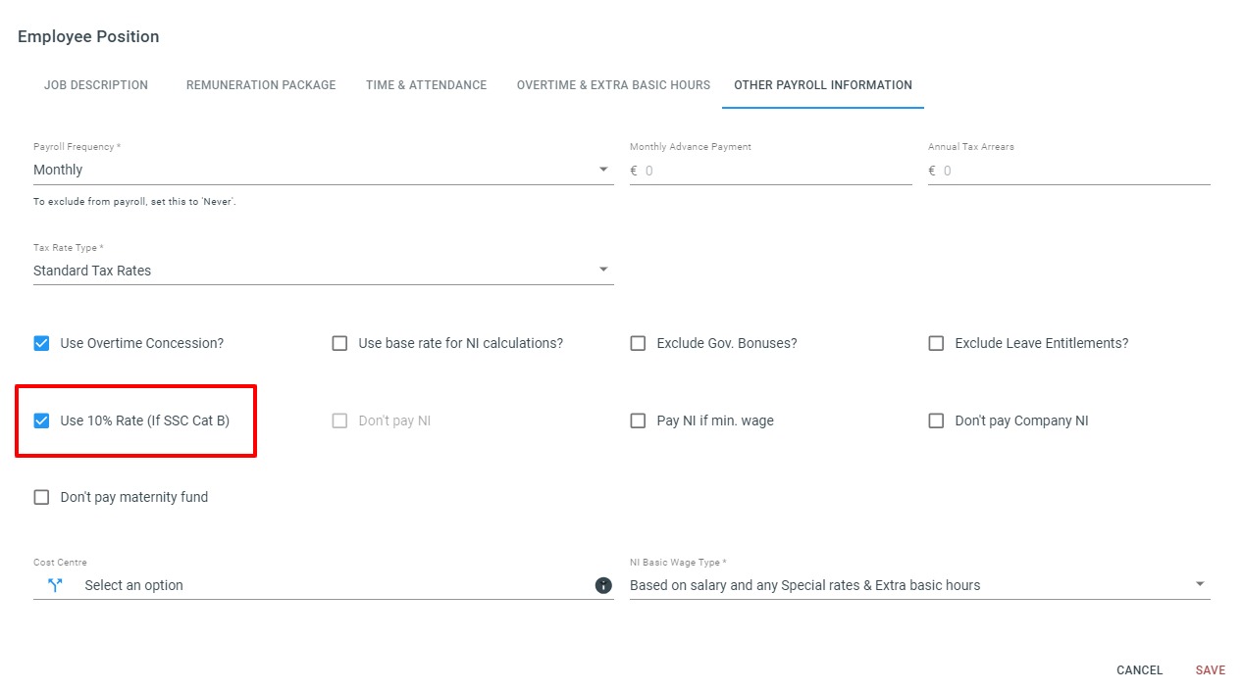Click the payroll exclusion hint text
The height and width of the screenshot is (692, 1243).
click(x=134, y=202)
